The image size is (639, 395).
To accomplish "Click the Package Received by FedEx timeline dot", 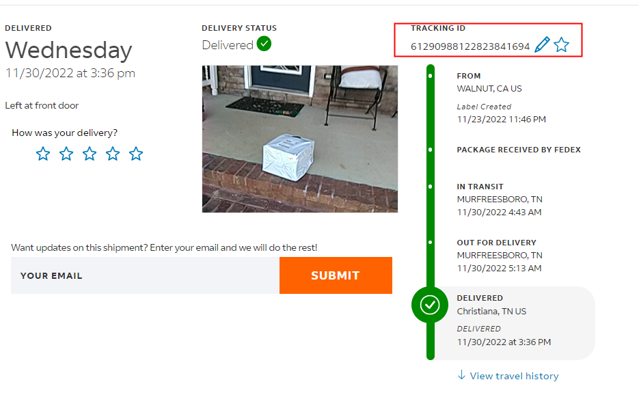I will [x=430, y=149].
